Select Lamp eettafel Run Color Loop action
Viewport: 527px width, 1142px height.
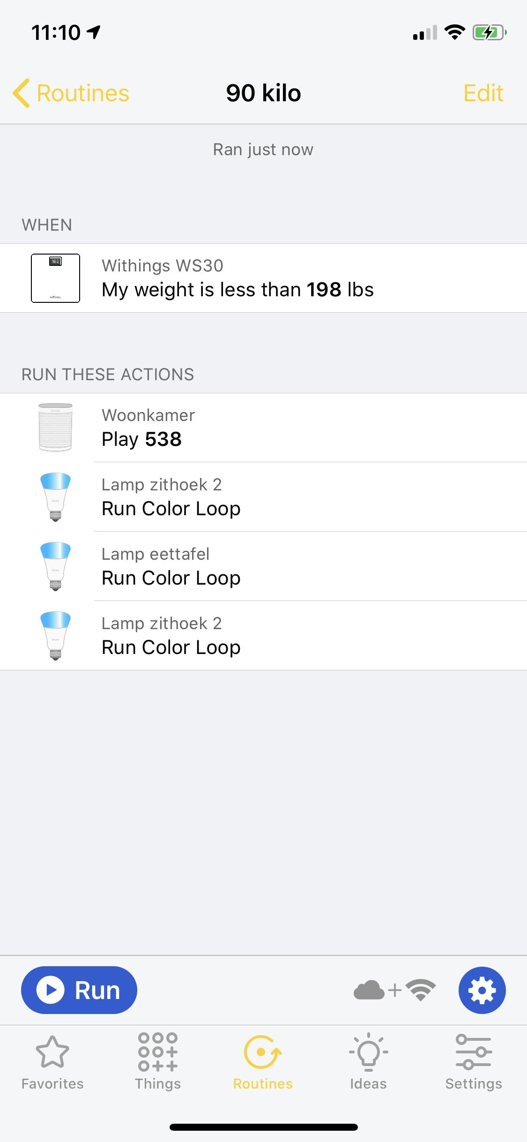[x=281, y=566]
